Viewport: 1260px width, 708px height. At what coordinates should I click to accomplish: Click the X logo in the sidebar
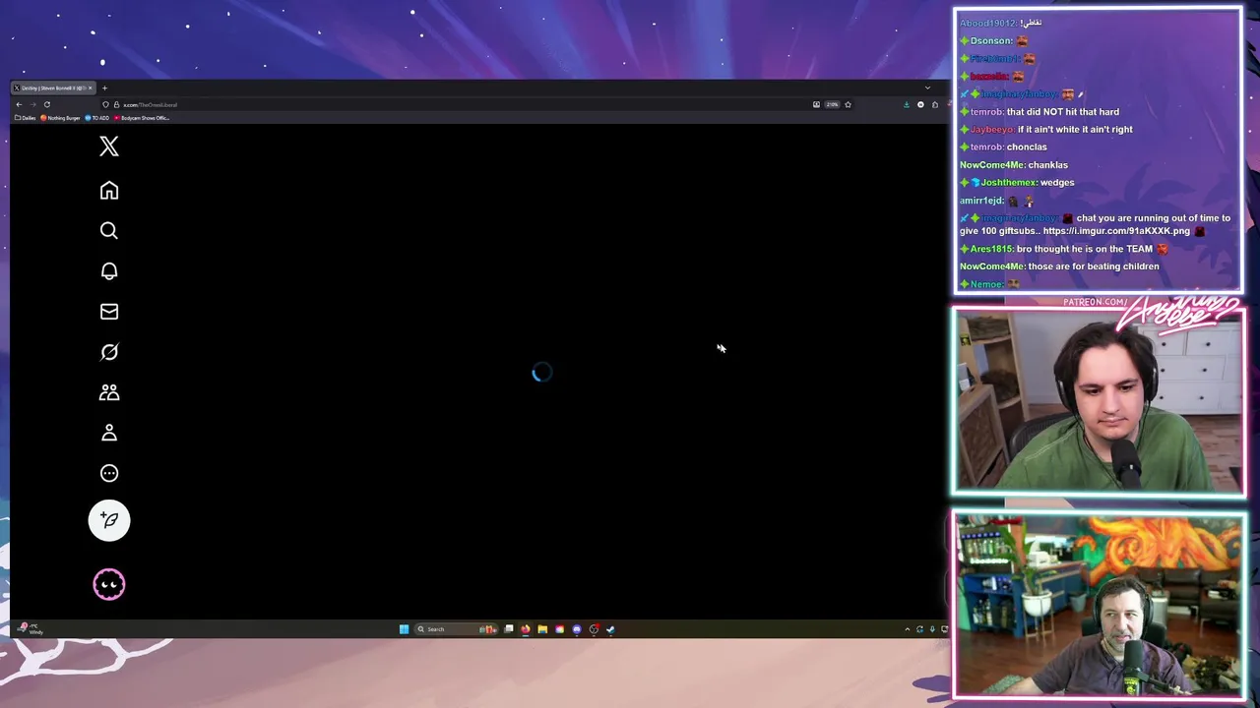(109, 147)
